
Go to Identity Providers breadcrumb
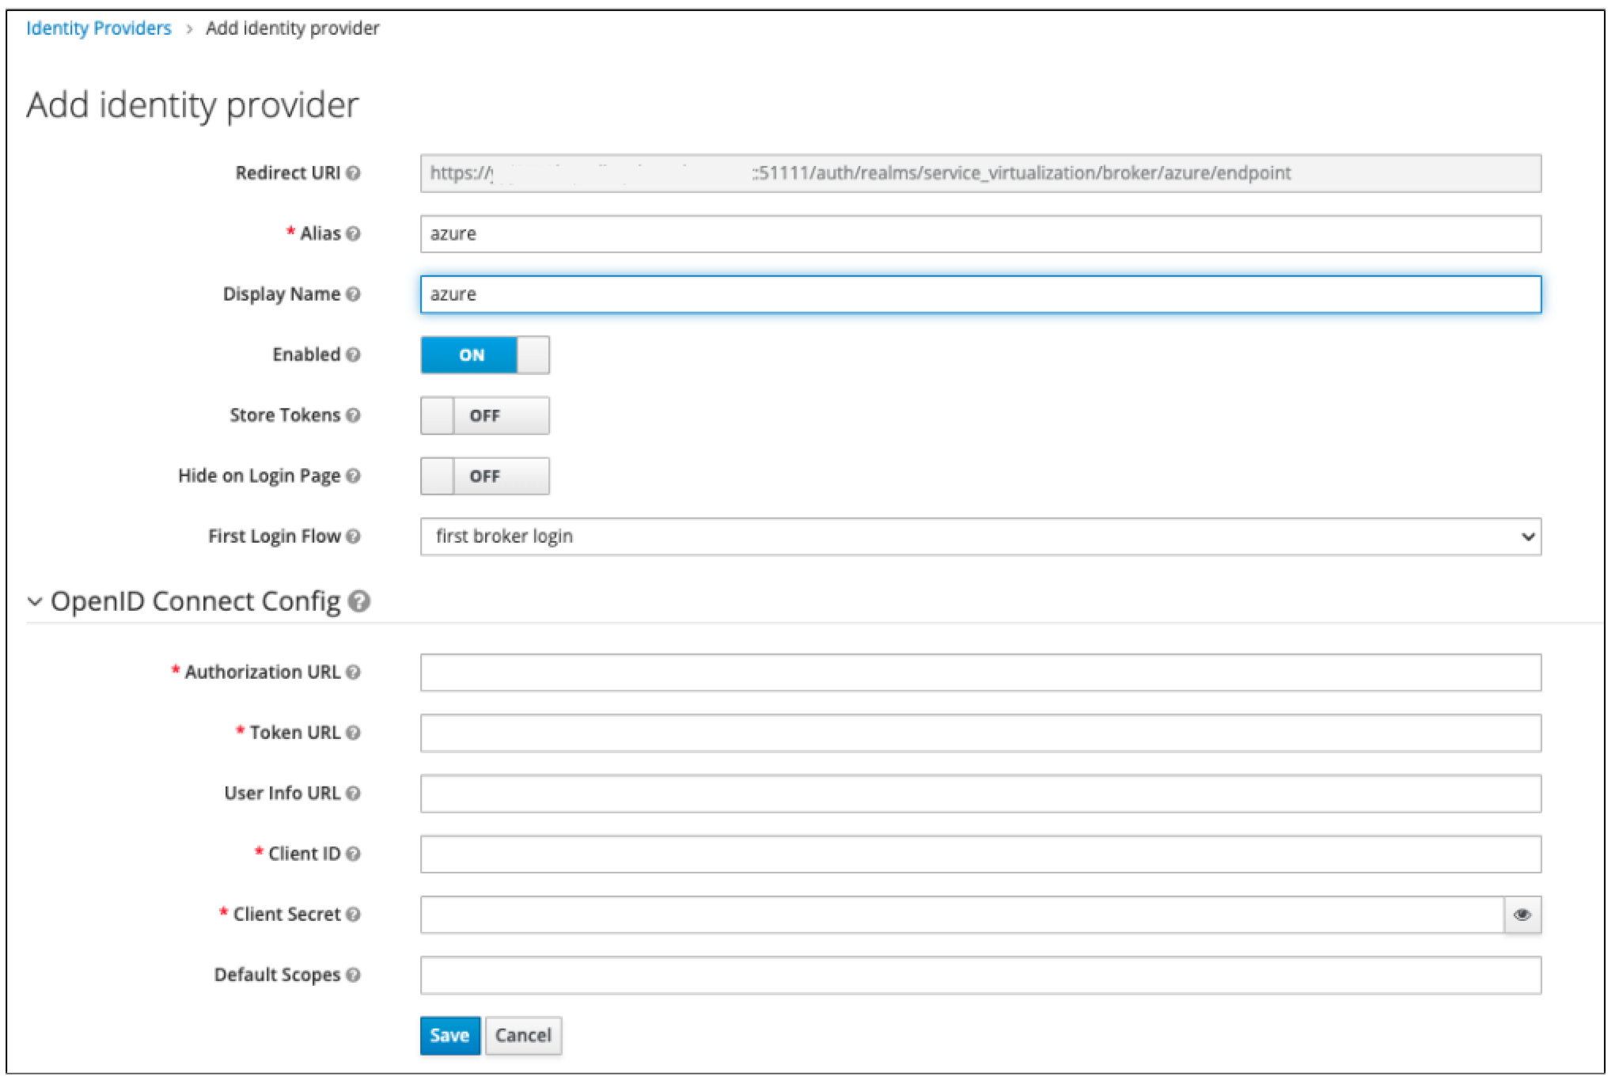tap(99, 28)
